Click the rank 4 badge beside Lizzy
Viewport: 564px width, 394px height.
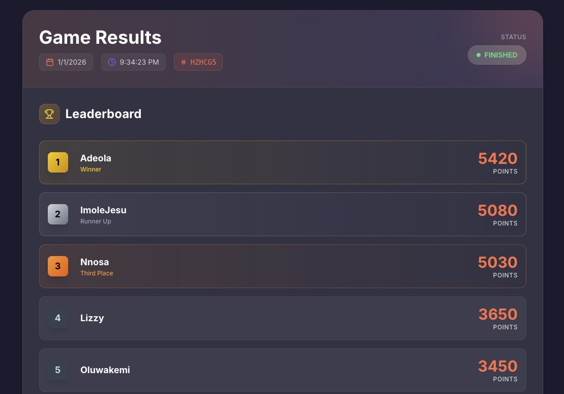pyautogui.click(x=57, y=318)
